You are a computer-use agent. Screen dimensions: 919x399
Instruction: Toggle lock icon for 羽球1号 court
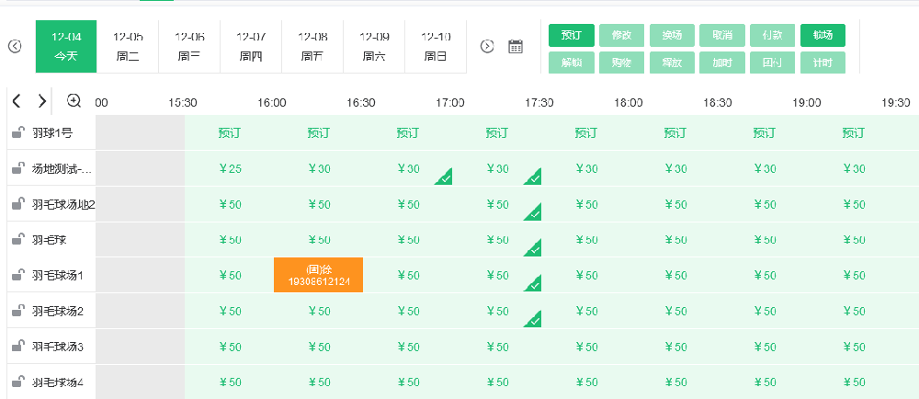[x=17, y=133]
